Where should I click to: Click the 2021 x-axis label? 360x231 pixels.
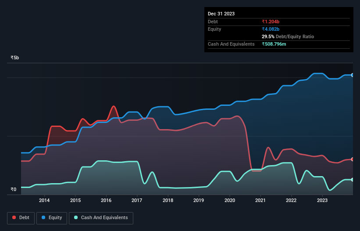click(x=260, y=200)
